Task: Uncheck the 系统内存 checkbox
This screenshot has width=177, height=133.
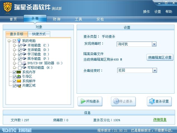Action: (14, 72)
